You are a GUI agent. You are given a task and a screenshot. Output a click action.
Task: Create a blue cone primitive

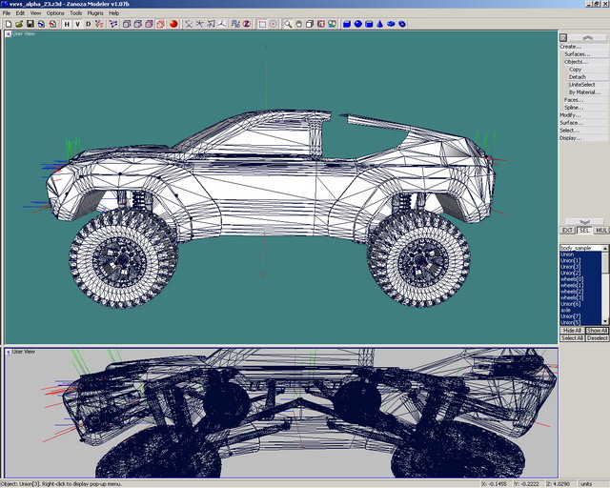click(x=380, y=24)
